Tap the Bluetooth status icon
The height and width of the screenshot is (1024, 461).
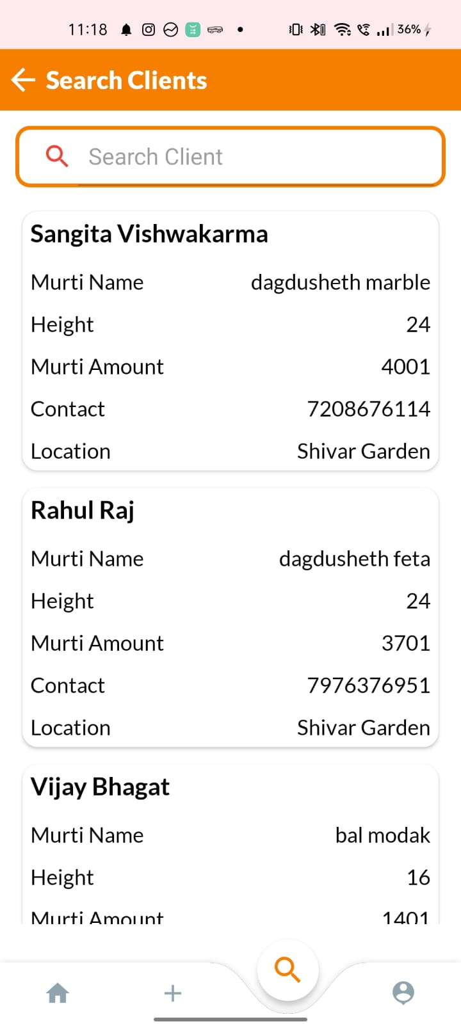[318, 29]
